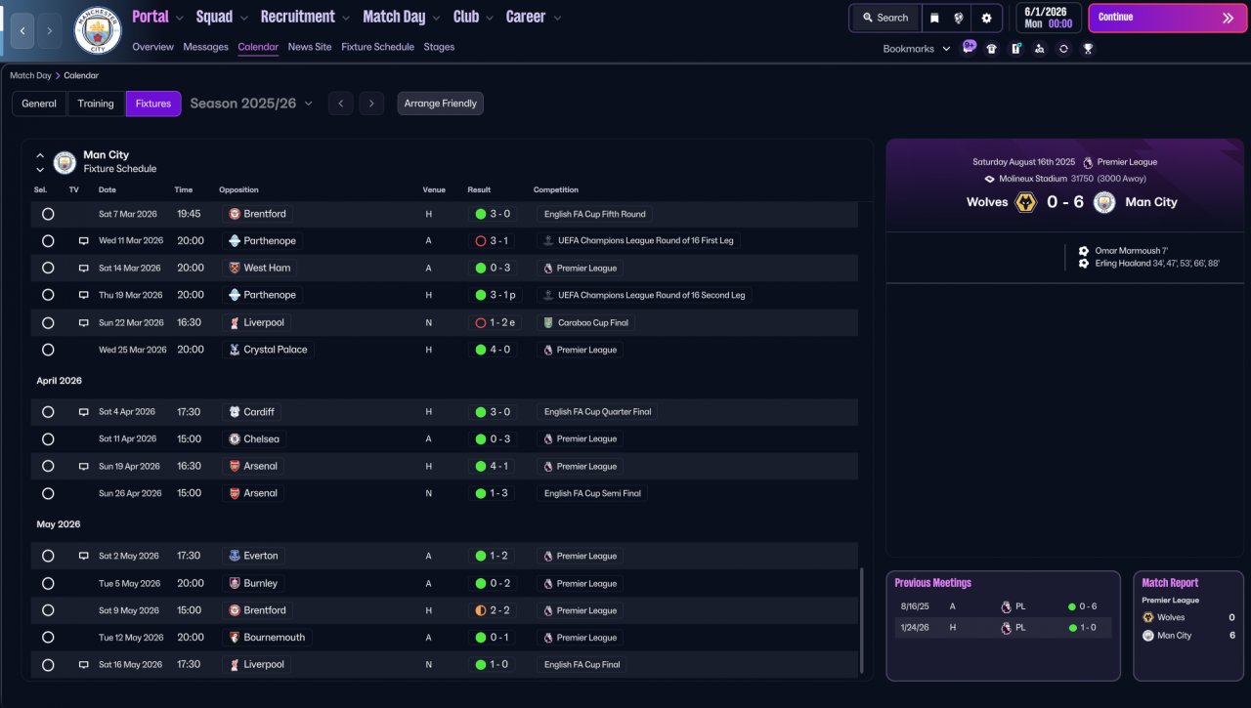This screenshot has width=1251, height=708.
Task: Click the Man City crest in the Match Report card
Action: (x=1148, y=636)
